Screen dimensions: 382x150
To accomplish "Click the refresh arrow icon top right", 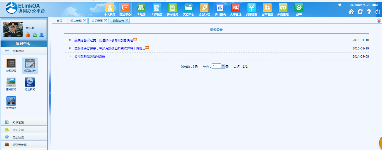I will tap(360, 12).
